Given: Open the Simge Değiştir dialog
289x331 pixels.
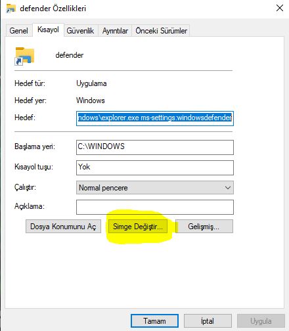Looking at the screenshot, I should pos(138,227).
